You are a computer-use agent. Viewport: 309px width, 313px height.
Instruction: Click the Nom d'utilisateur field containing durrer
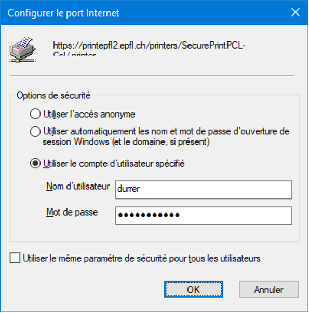pyautogui.click(x=204, y=190)
